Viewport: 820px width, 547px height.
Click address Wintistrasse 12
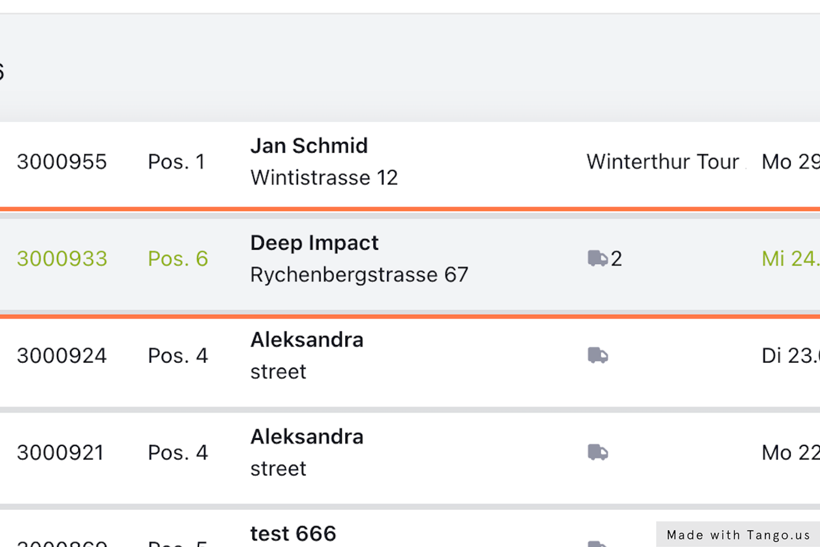coord(324,178)
